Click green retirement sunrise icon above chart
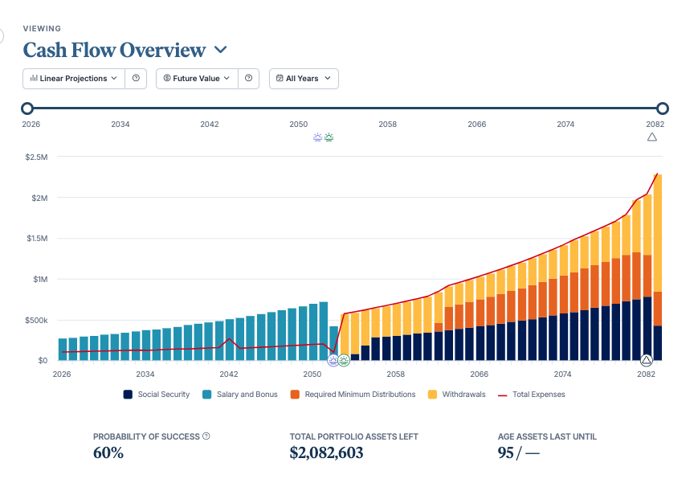Screen dimensions: 694x483 [x=329, y=137]
